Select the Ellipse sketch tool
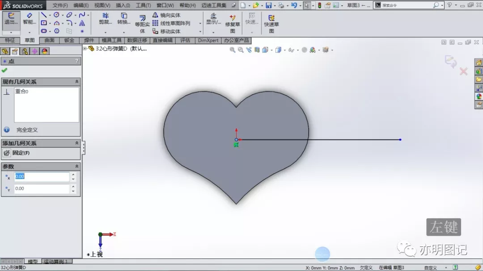 tap(69, 15)
